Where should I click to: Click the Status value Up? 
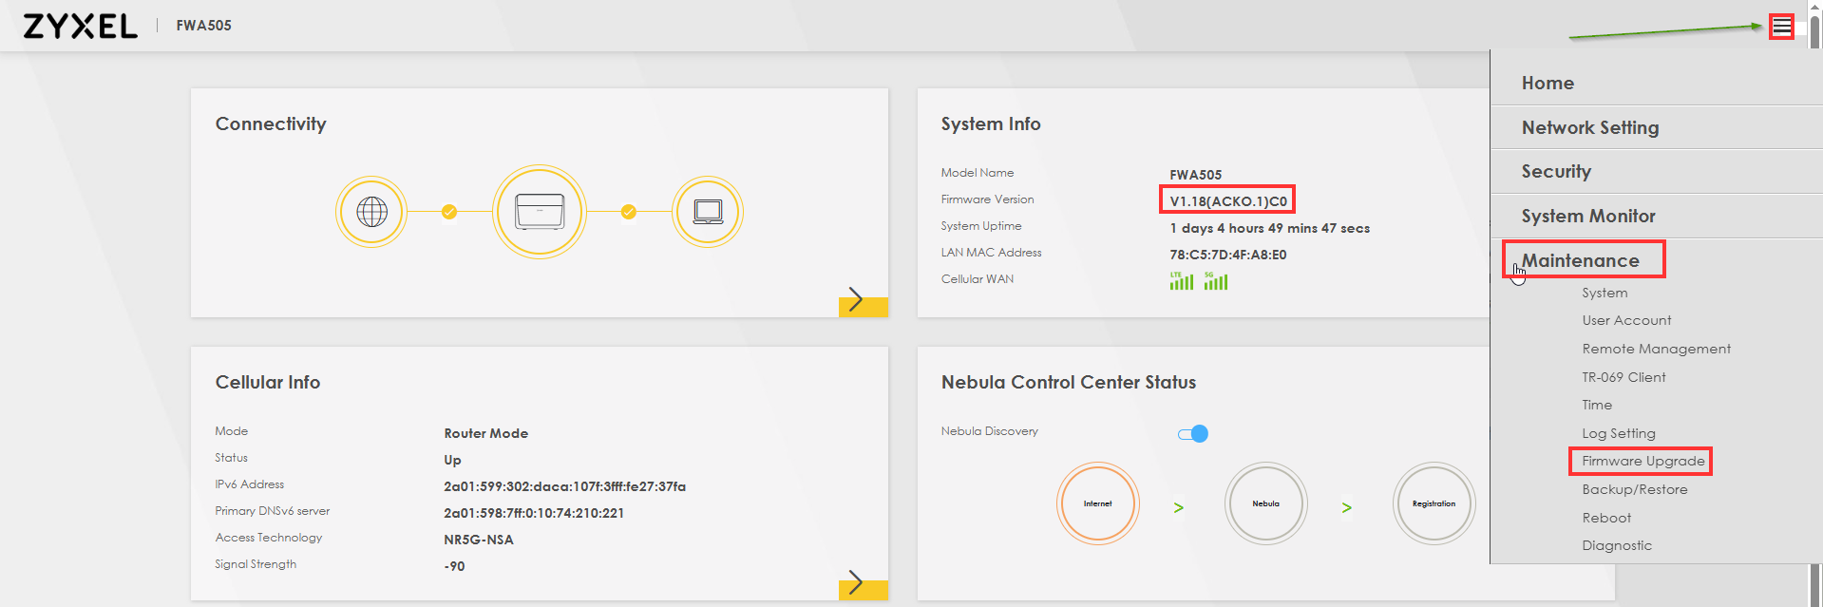point(452,460)
